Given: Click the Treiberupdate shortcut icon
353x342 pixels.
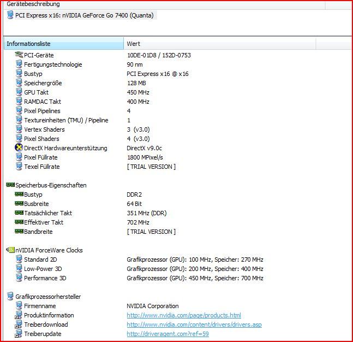Looking at the screenshot, I should coord(19,333).
